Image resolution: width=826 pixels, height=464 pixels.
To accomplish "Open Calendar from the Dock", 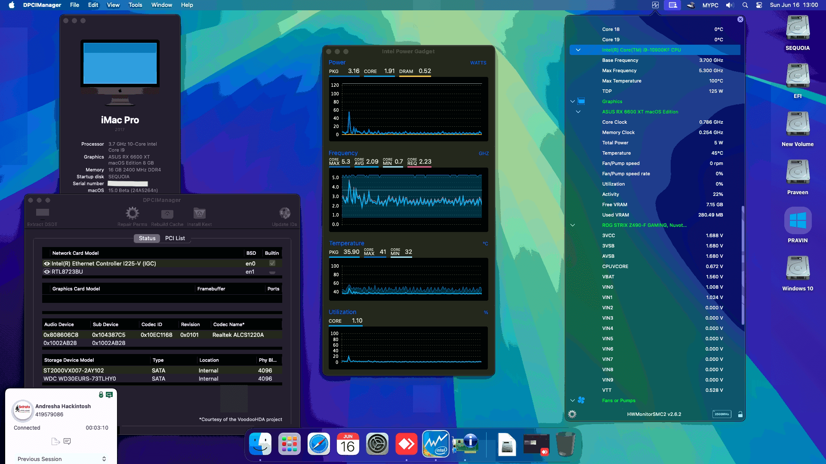I will (348, 444).
